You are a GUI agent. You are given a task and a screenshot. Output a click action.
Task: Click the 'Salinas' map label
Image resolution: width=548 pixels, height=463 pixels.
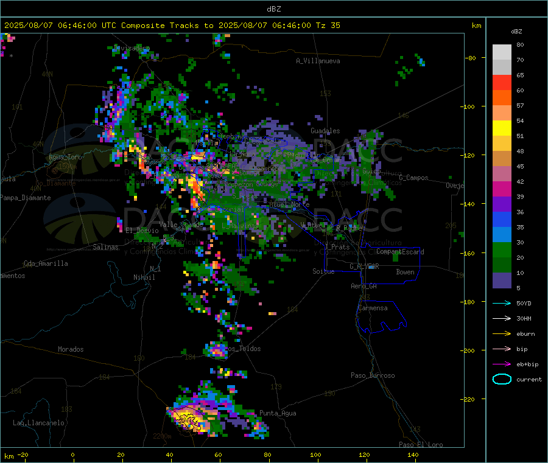pos(105,247)
